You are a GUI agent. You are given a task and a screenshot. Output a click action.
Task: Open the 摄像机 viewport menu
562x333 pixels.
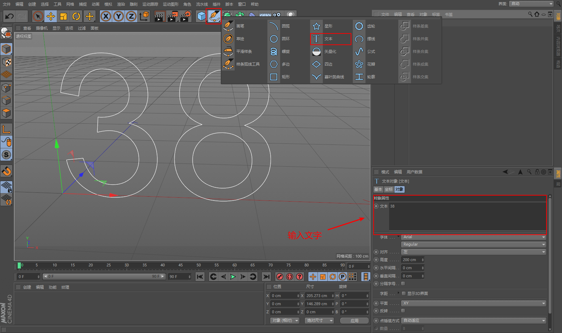tap(42, 28)
